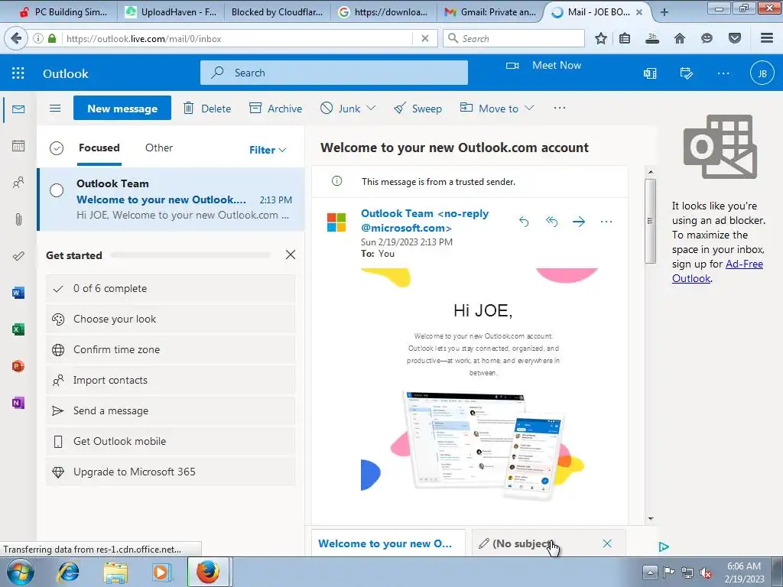Launch Word from the sidebar
The height and width of the screenshot is (587, 783).
pyautogui.click(x=18, y=293)
